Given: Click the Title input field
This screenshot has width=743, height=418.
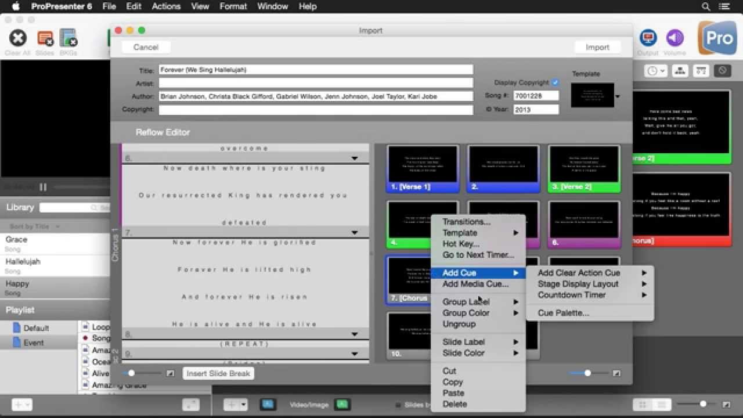Looking at the screenshot, I should pos(316,70).
